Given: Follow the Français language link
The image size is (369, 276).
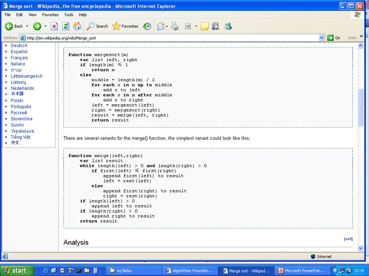Looking at the screenshot, I should coord(19,58).
